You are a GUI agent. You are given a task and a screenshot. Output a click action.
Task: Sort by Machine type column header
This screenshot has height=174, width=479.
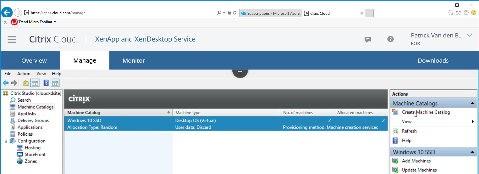point(226,113)
